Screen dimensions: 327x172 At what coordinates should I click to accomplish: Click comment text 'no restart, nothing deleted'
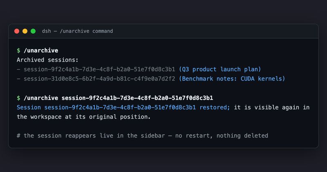pos(222,136)
